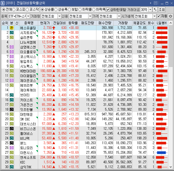The width and height of the screenshot is (174, 171).
Task: Click the 증 badge on 삼영에스앤 row
Action: tap(12, 47)
